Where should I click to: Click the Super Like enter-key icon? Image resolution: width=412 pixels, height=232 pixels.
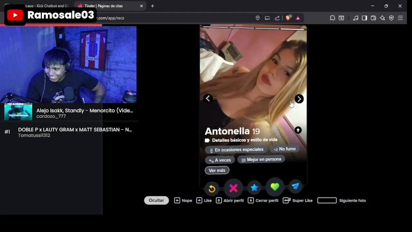[287, 200]
